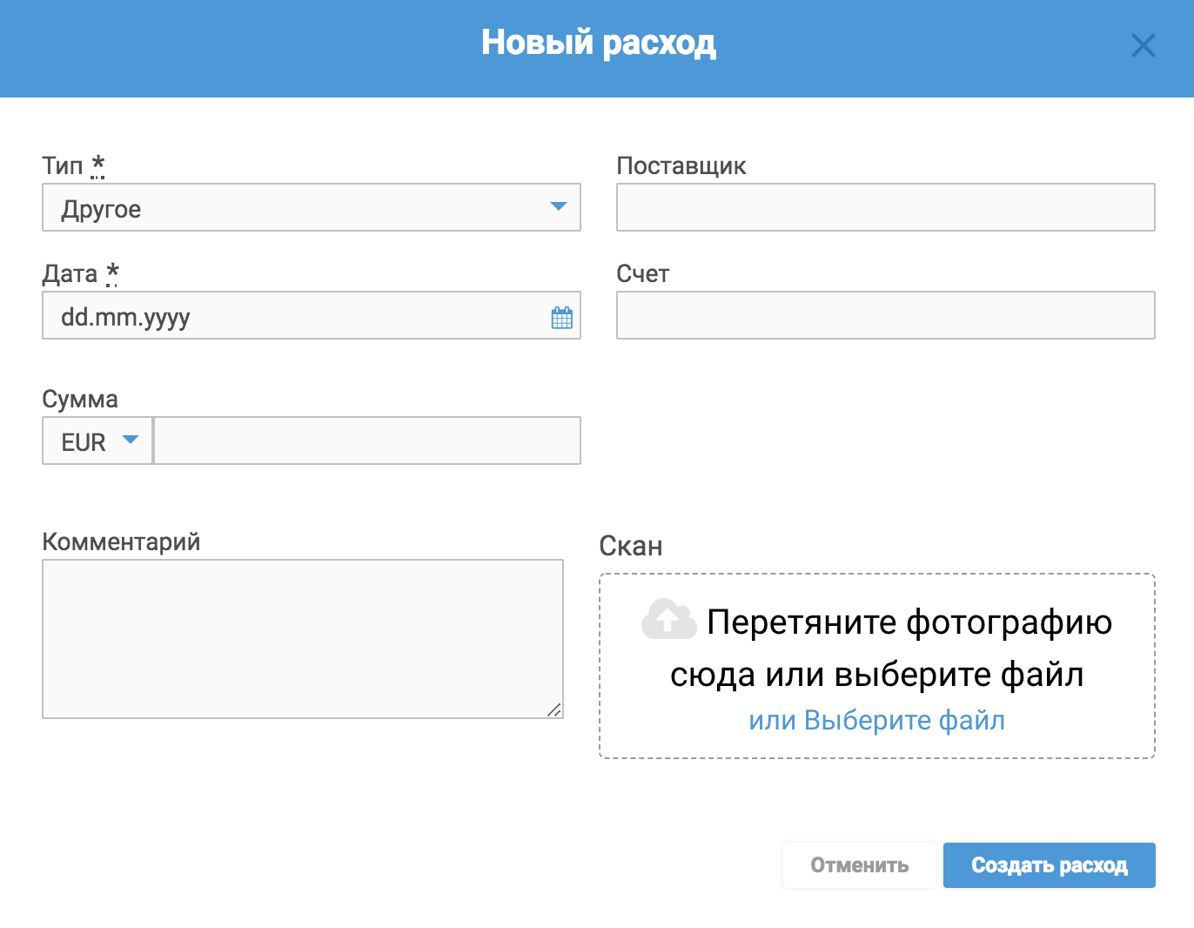Open the Тип dropdown showing Другое
Screen dimensions: 1194x928
tap(312, 207)
